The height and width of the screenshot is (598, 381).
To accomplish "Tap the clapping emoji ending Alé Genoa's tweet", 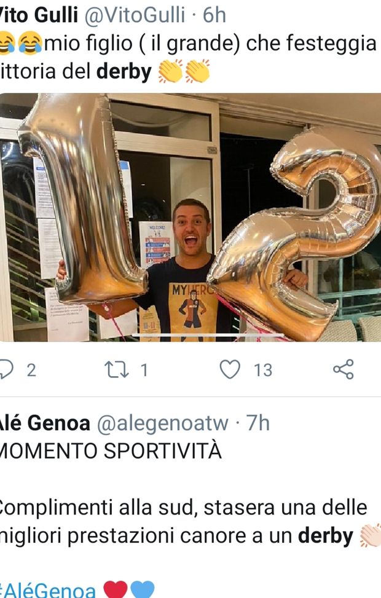I will [371, 535].
